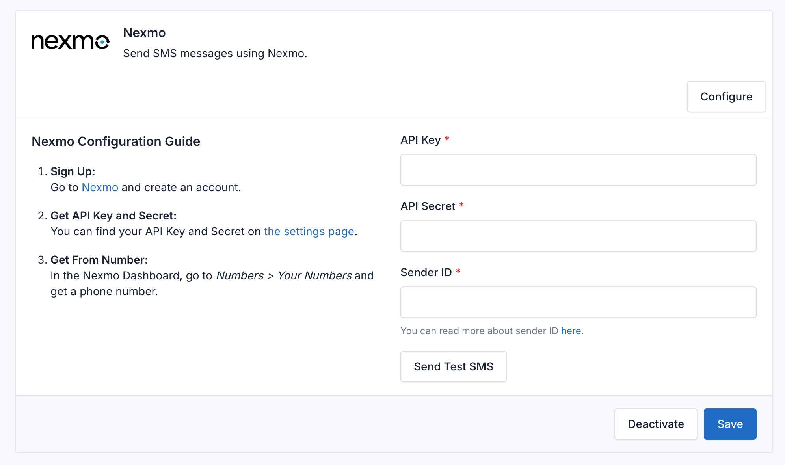This screenshot has width=785, height=465.
Task: Click Send Test SMS button
Action: click(x=454, y=366)
